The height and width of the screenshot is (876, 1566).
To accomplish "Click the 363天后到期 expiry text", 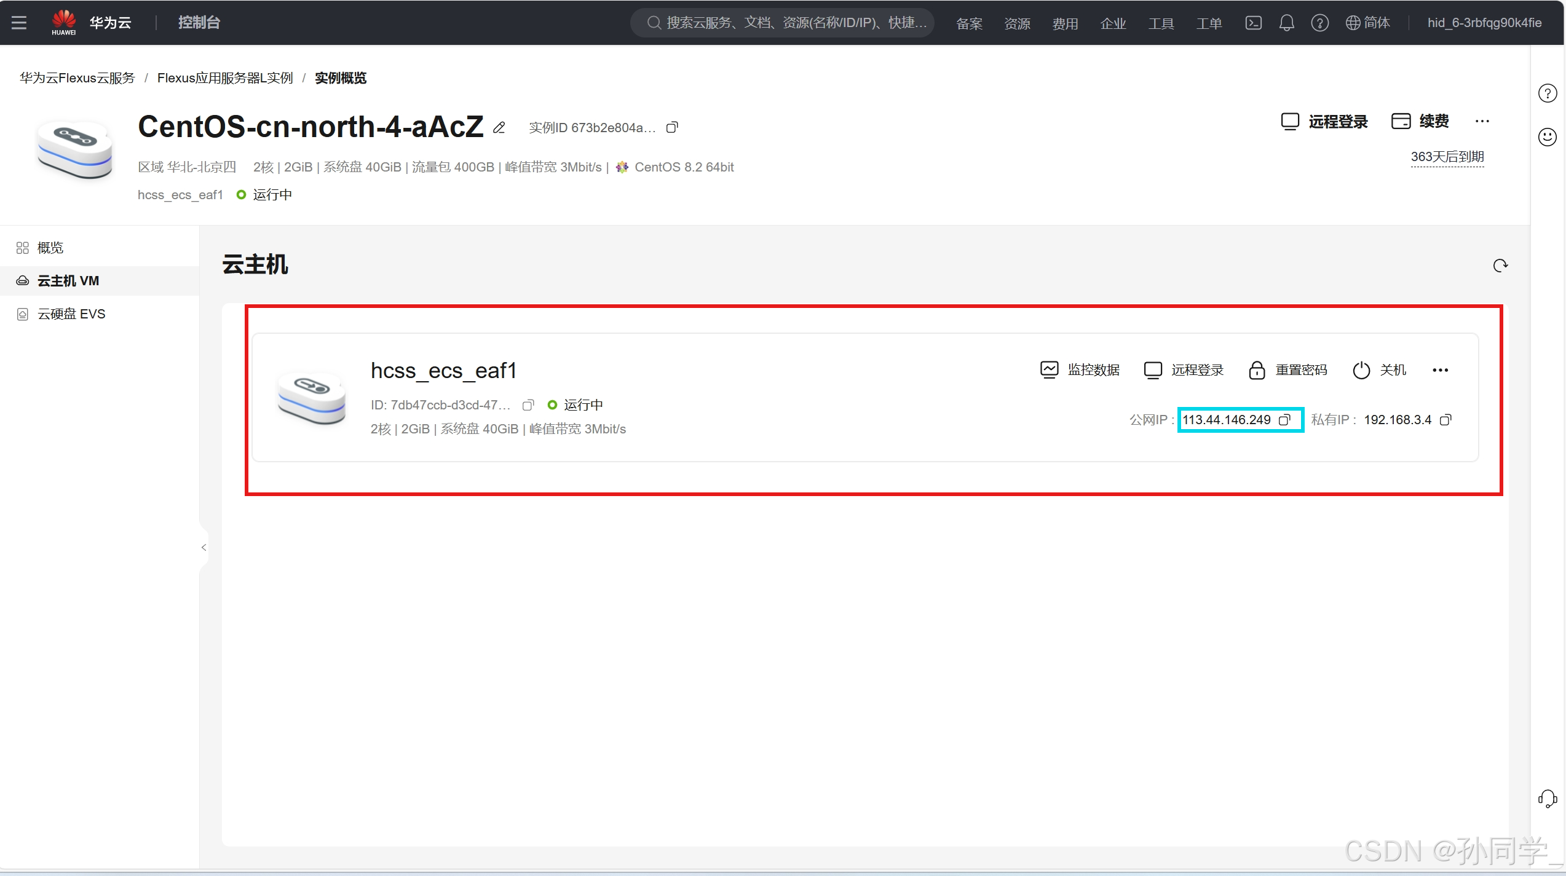I will point(1447,157).
